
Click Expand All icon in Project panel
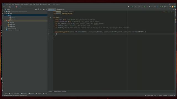[38, 9]
